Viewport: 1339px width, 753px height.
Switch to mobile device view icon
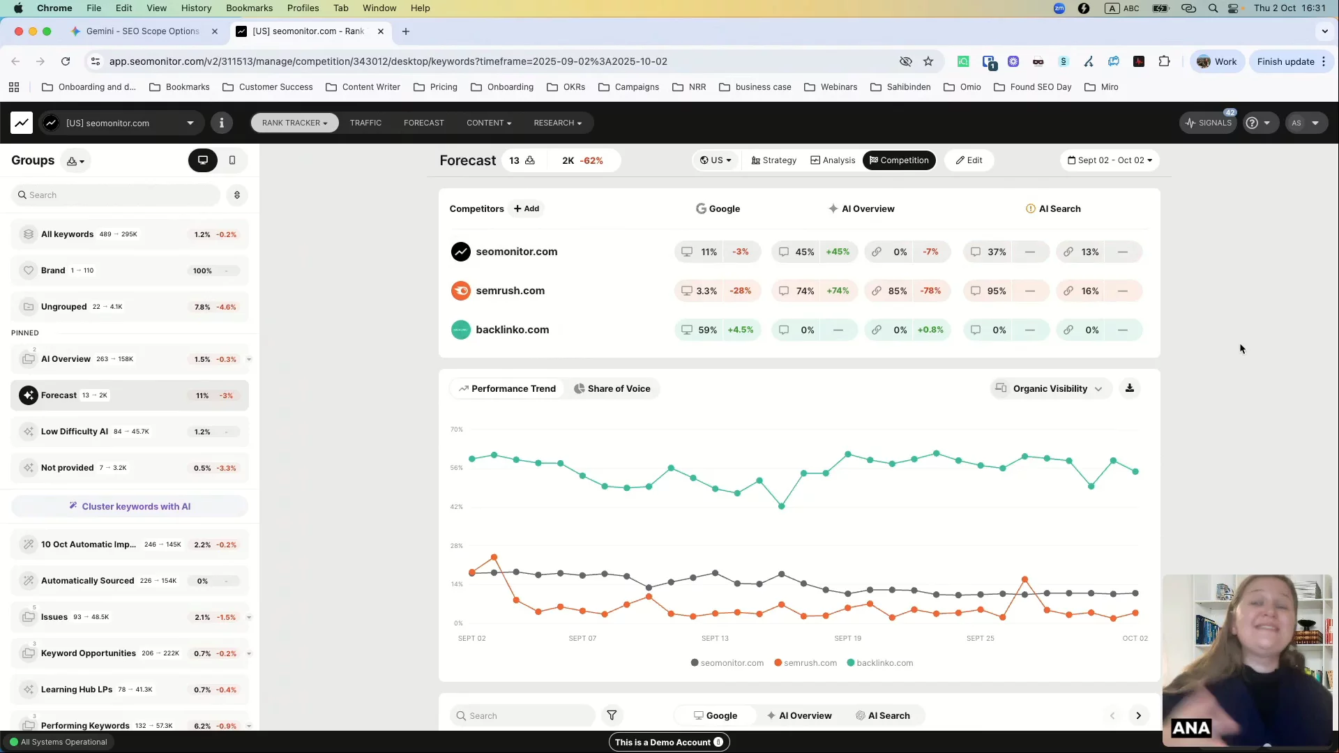pyautogui.click(x=232, y=160)
